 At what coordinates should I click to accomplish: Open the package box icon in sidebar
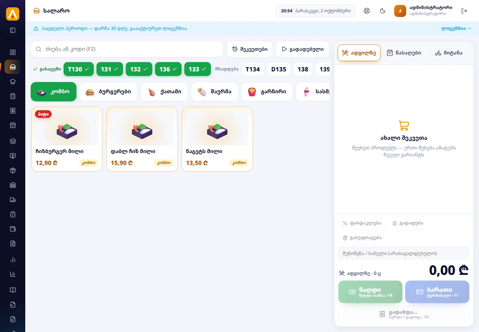coord(13,170)
